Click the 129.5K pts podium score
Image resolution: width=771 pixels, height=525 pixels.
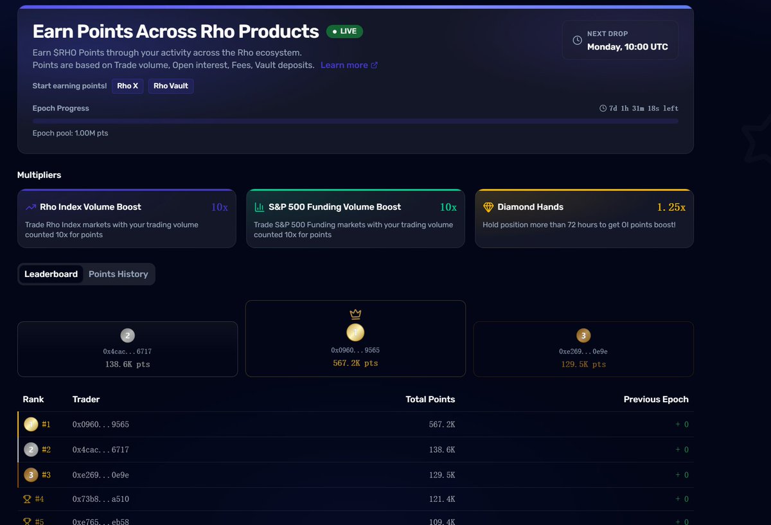click(583, 364)
